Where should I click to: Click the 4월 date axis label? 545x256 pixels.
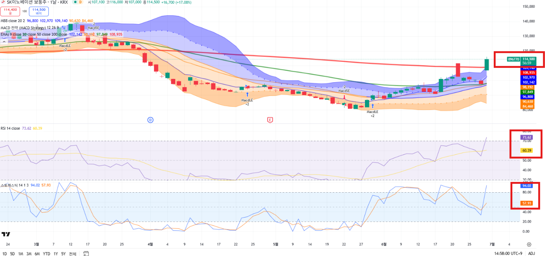point(150,245)
